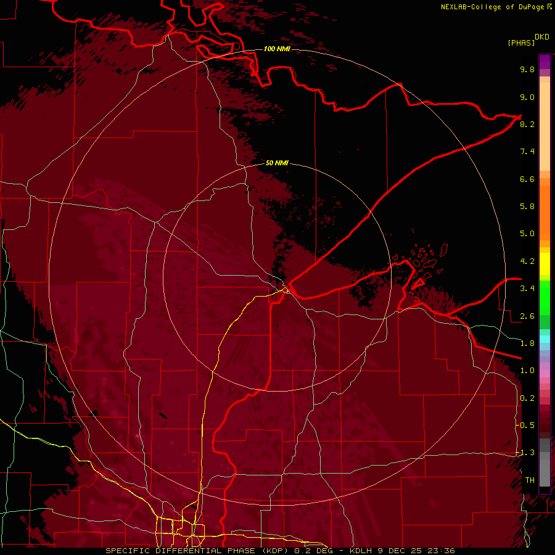
Task: Click the 3.4 scale value
Action: tap(527, 289)
